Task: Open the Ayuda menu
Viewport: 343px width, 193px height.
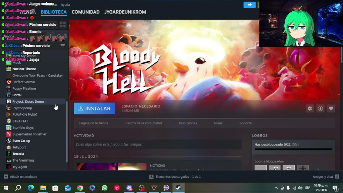Action: pos(65,5)
